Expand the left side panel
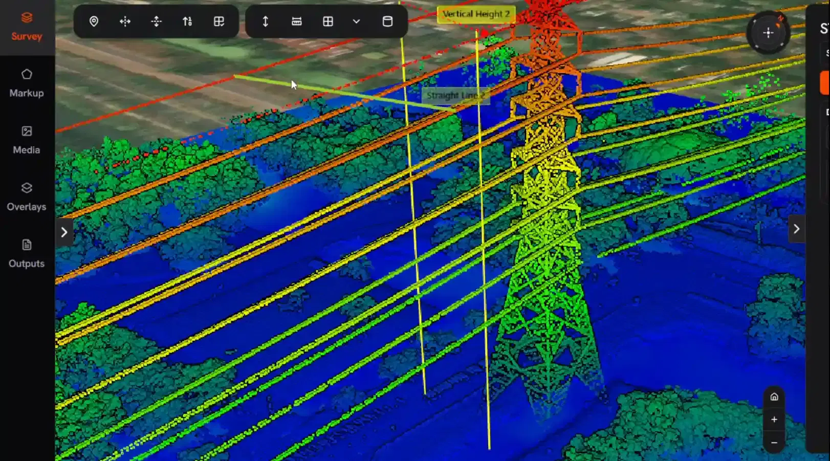The height and width of the screenshot is (461, 830). (x=64, y=231)
